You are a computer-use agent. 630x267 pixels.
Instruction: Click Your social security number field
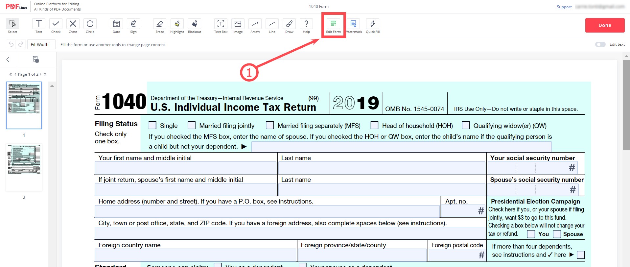532,168
